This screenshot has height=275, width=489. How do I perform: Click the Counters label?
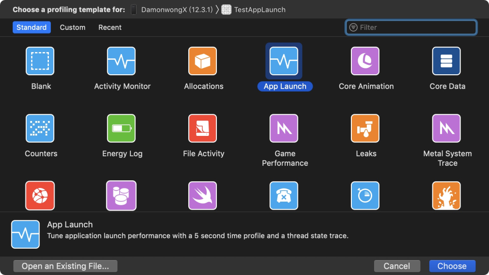[41, 154]
